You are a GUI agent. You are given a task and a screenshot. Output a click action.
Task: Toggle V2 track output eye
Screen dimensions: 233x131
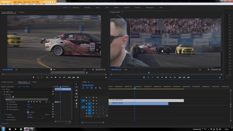coord(96,100)
